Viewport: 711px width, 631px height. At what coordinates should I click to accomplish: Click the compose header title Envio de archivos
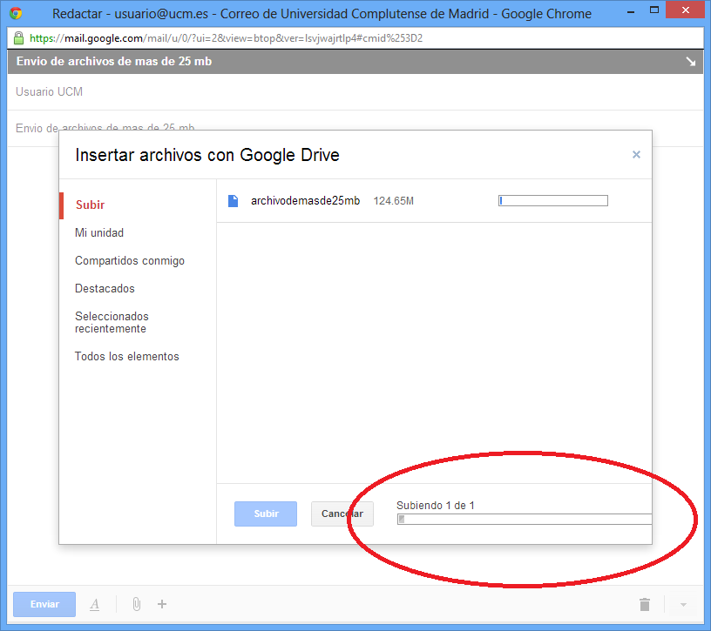tap(114, 61)
